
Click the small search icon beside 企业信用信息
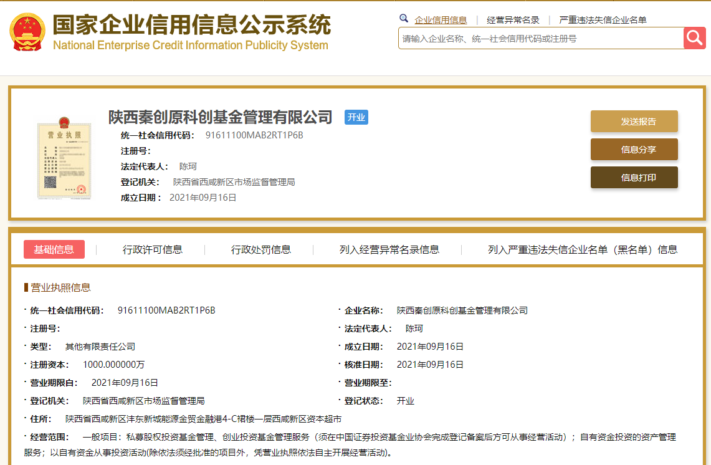point(404,19)
